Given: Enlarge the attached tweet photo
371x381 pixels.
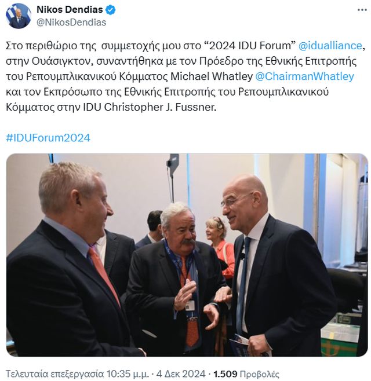Looking at the screenshot, I should click(187, 255).
